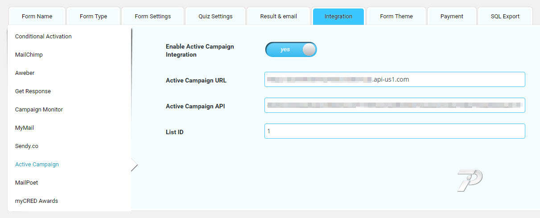This screenshot has height=218, width=540.
Task: Switch to the Form Type tab
Action: click(93, 16)
